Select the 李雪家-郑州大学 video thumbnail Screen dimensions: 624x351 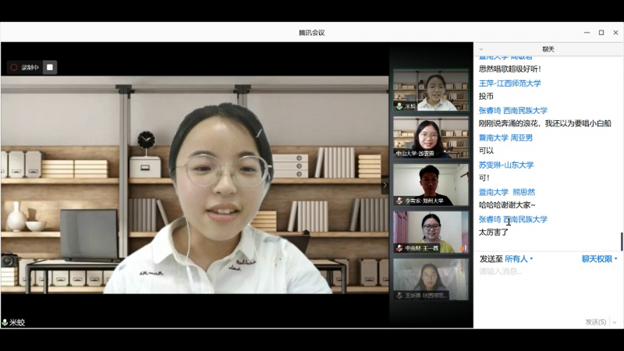(431, 185)
